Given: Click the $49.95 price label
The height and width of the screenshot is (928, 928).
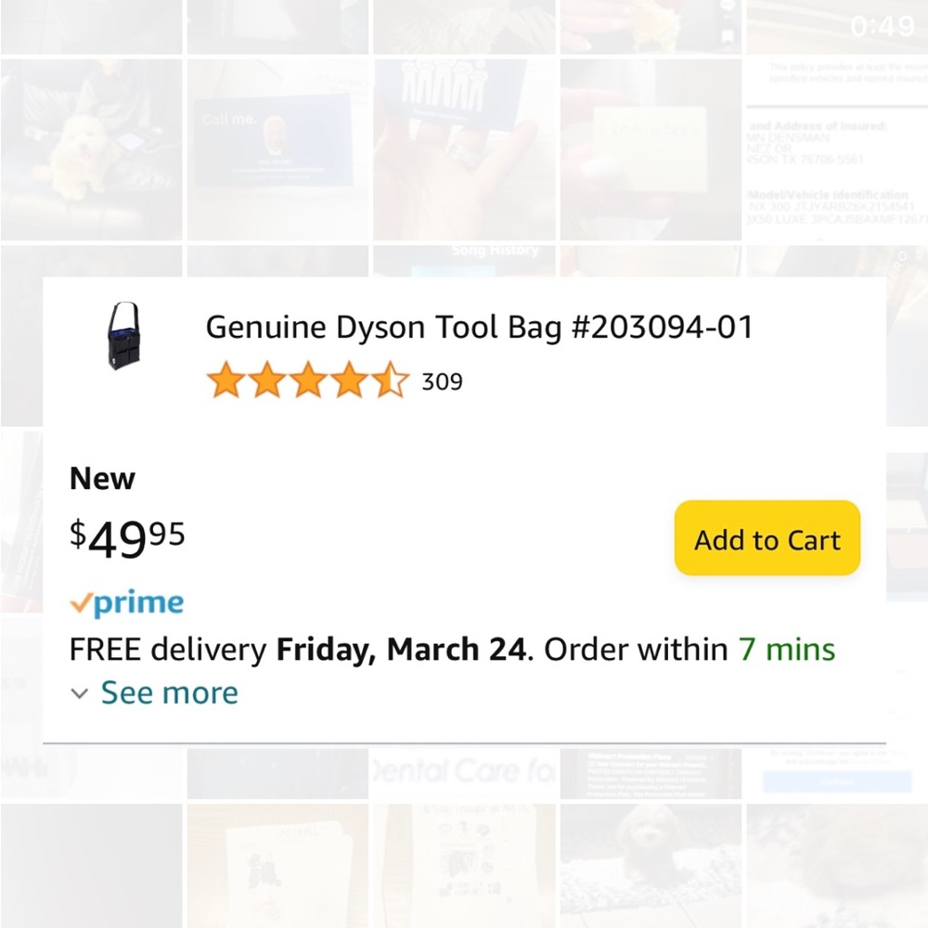Looking at the screenshot, I should [127, 536].
